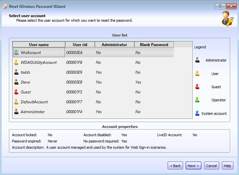Select the Guest user name

(x=26, y=92)
